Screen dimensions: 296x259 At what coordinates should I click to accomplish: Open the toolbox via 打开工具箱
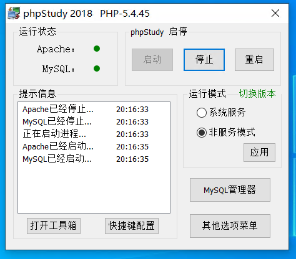click(54, 226)
